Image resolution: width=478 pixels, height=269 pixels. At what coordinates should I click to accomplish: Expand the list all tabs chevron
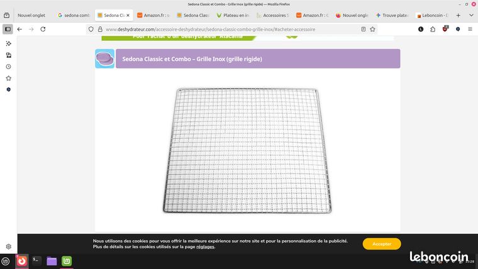[471, 15]
